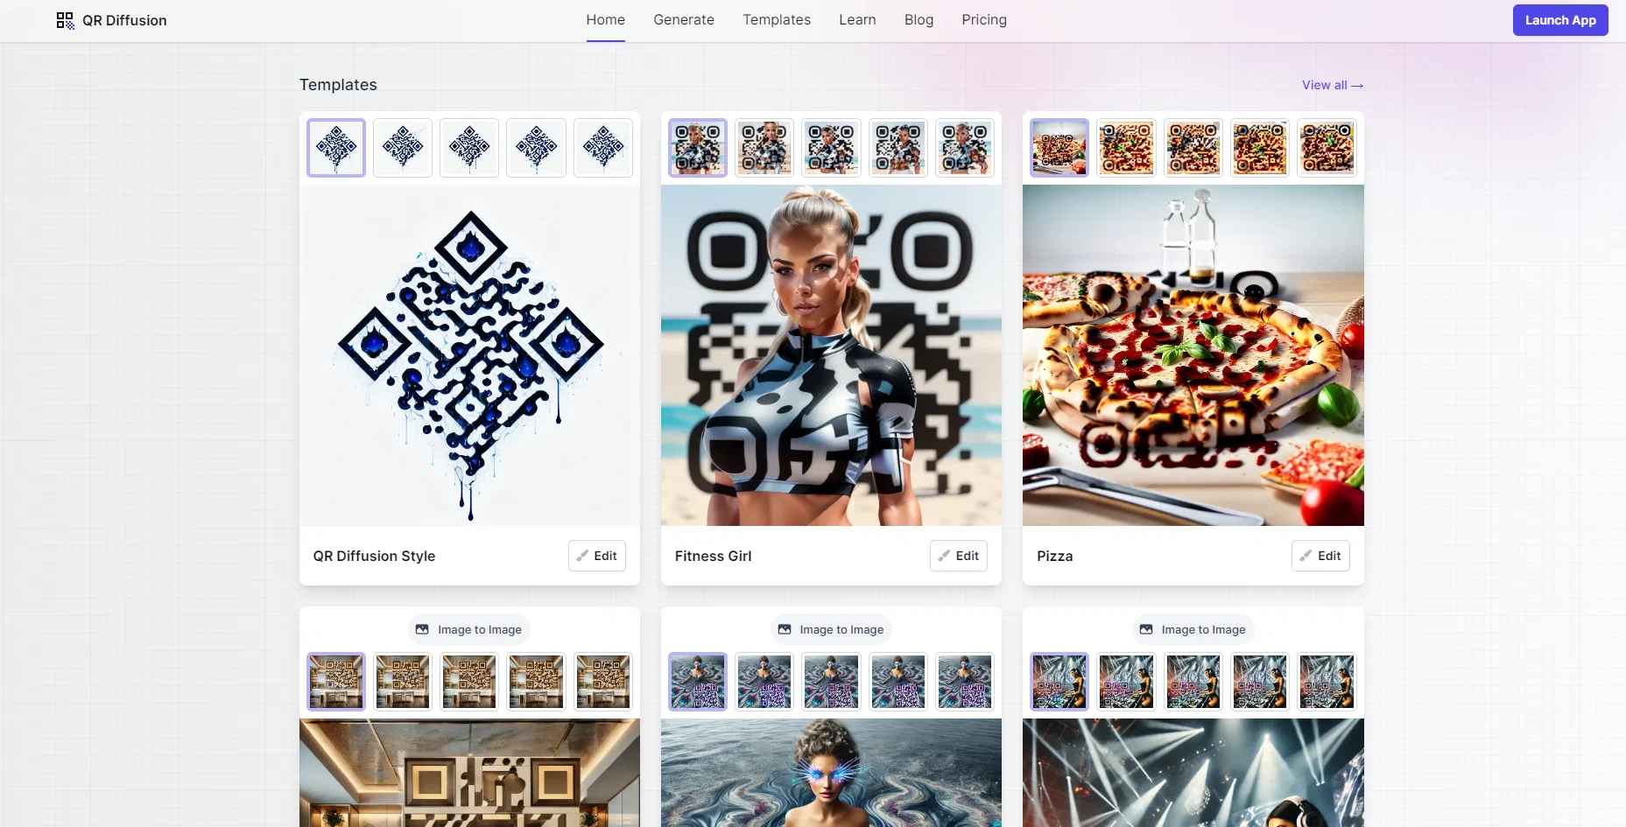
Task: Select second DJ concert template thumbnail
Action: (x=1127, y=682)
